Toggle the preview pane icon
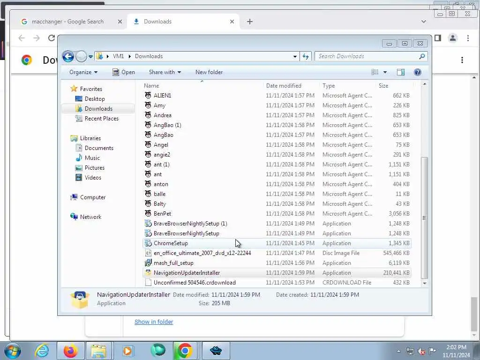 (x=401, y=72)
